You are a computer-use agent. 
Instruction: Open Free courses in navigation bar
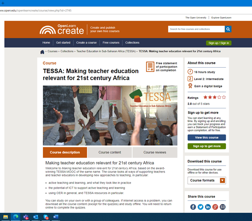click(111, 43)
